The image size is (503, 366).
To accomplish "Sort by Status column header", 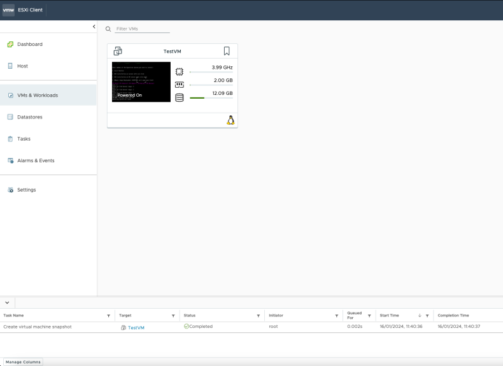I will click(x=190, y=316).
